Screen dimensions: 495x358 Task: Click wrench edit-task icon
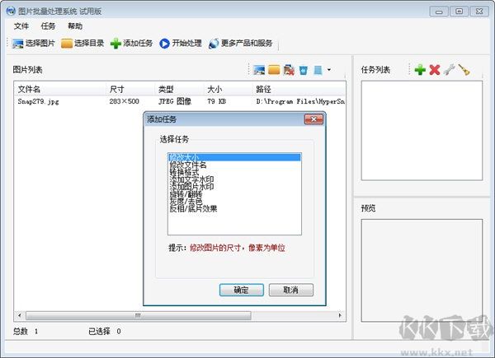tap(450, 70)
